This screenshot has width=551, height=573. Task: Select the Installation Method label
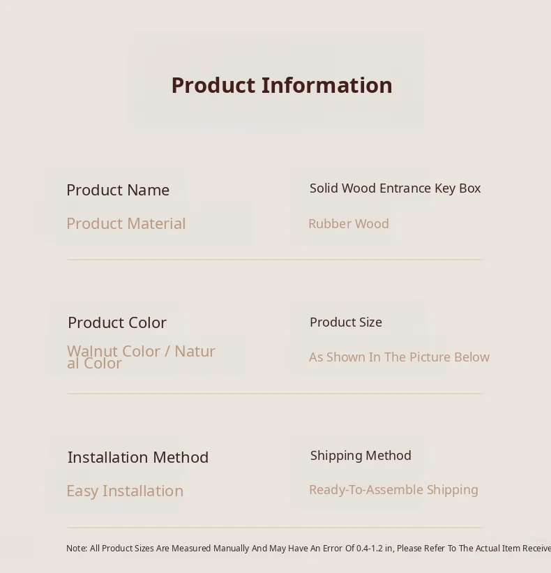point(138,457)
